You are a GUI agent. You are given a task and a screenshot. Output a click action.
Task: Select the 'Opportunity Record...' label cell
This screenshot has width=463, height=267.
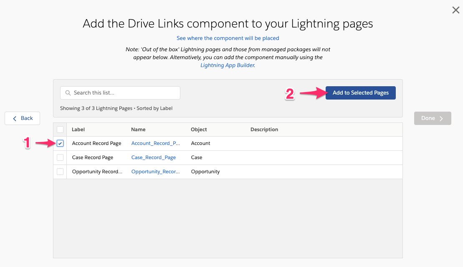97,172
